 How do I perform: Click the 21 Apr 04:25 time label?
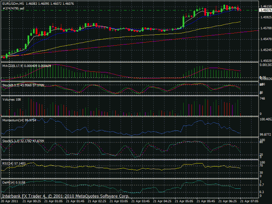(x=162, y=201)
